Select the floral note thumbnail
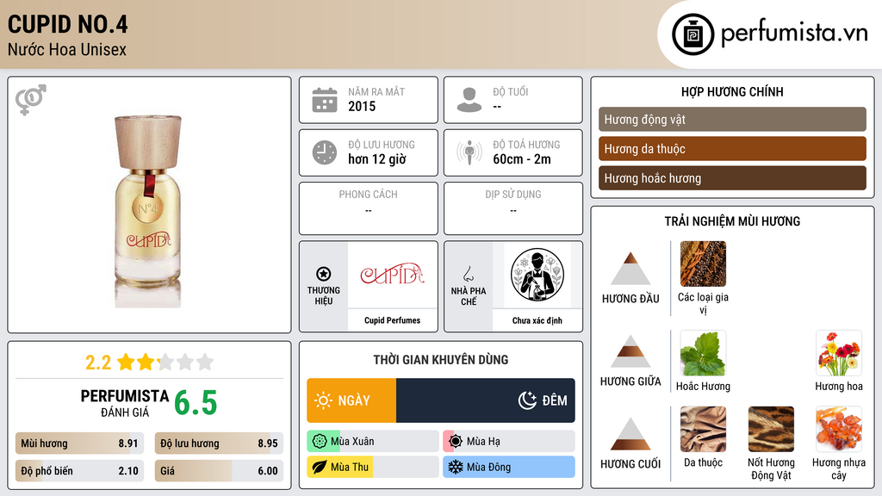The image size is (882, 496). (839, 353)
